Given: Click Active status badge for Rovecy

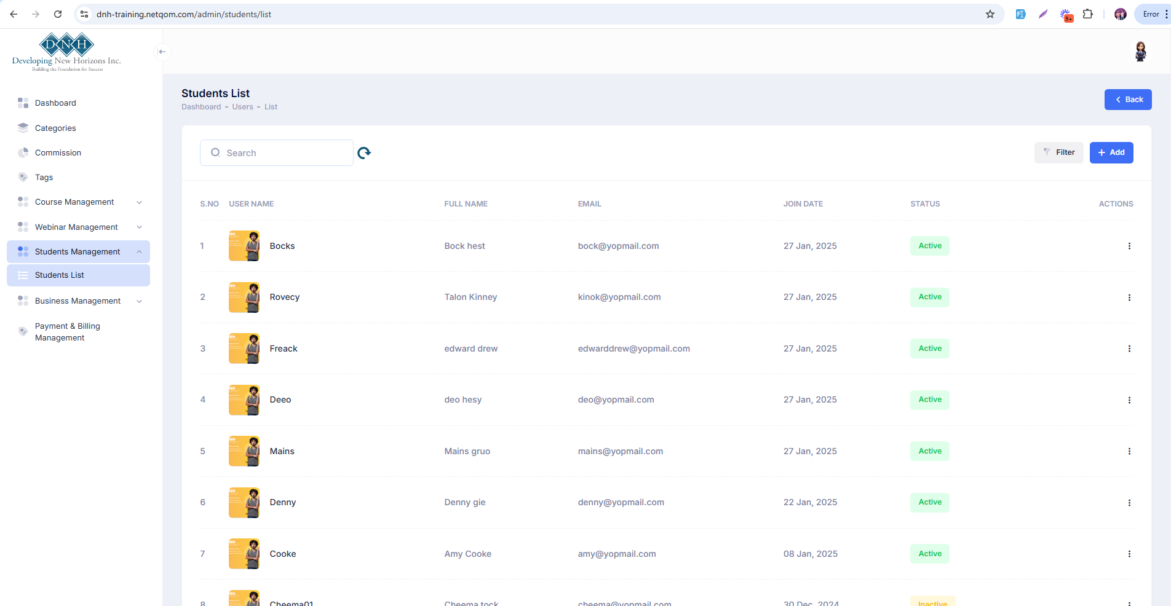Looking at the screenshot, I should coord(930,297).
